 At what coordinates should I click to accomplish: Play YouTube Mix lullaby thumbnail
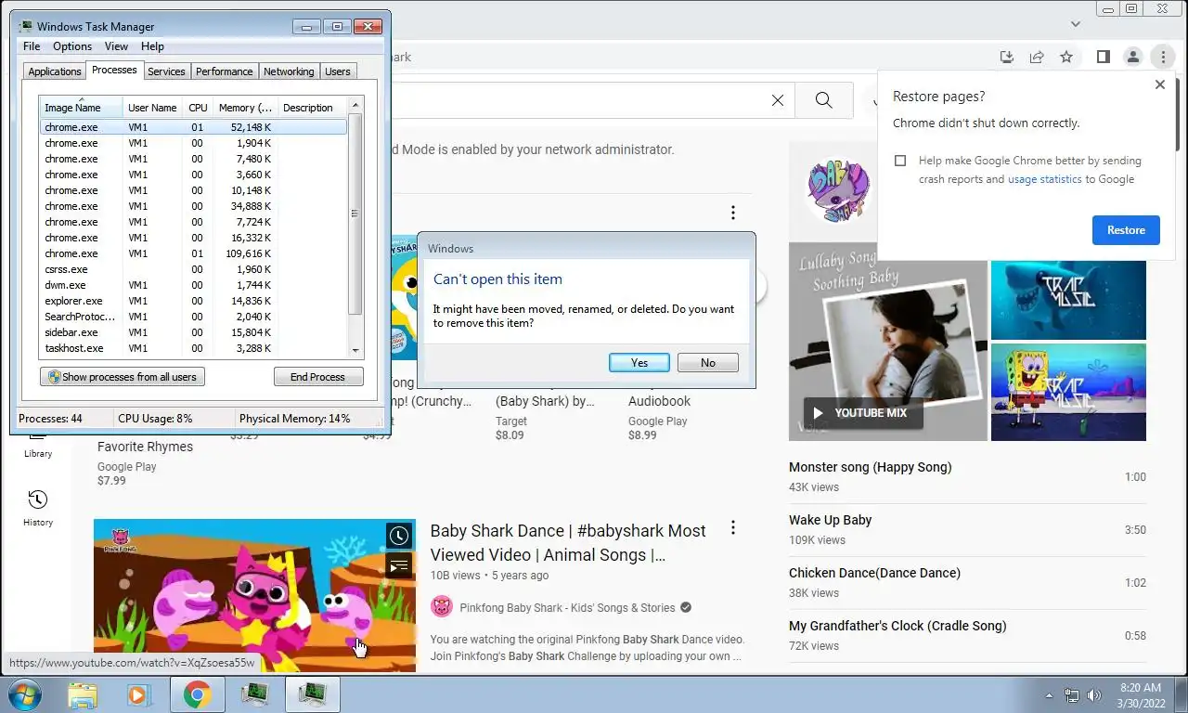pos(888,342)
